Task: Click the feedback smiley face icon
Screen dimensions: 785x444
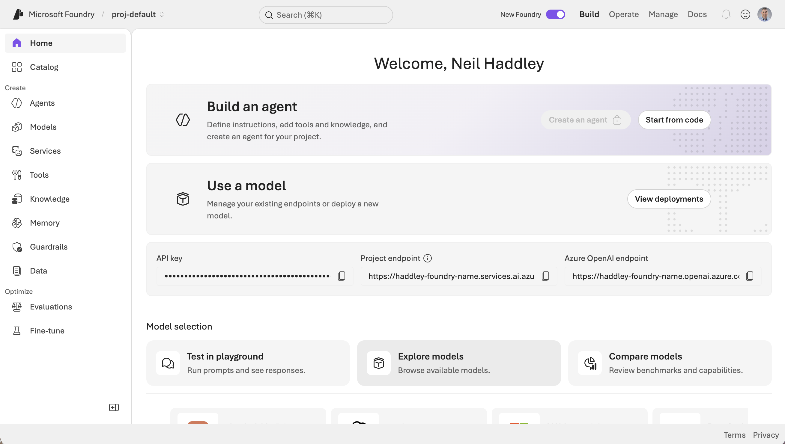Action: [745, 14]
